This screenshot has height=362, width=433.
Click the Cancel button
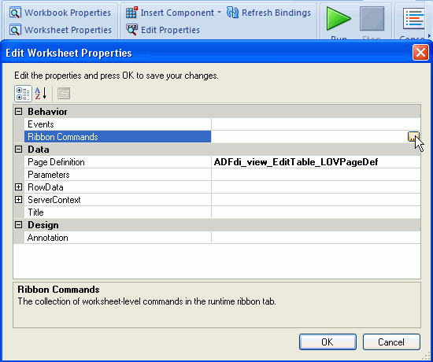[x=391, y=342]
